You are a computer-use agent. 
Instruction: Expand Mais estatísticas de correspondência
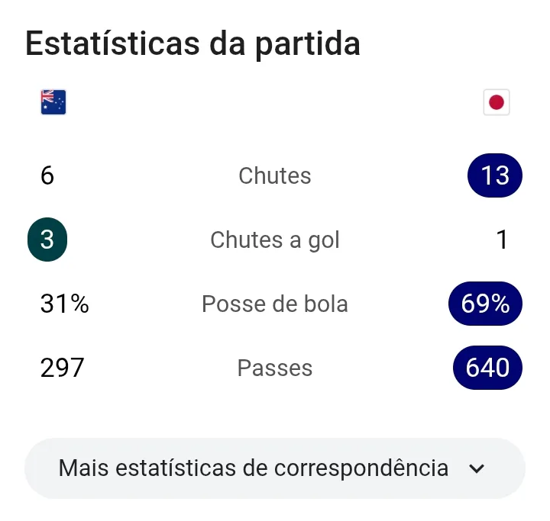click(275, 468)
